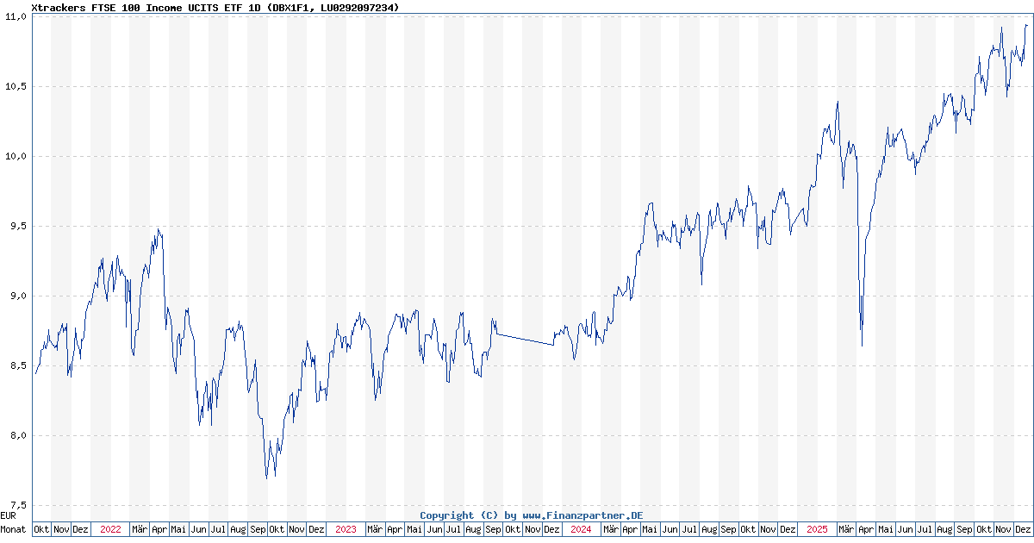
Task: Click the Mär cell following the 2022 label
Action: [139, 530]
